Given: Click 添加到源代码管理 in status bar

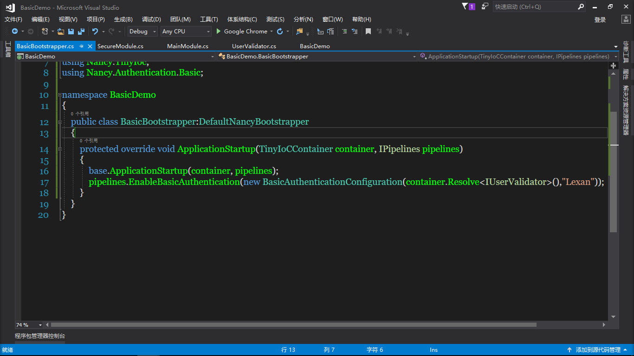Looking at the screenshot, I should point(598,350).
